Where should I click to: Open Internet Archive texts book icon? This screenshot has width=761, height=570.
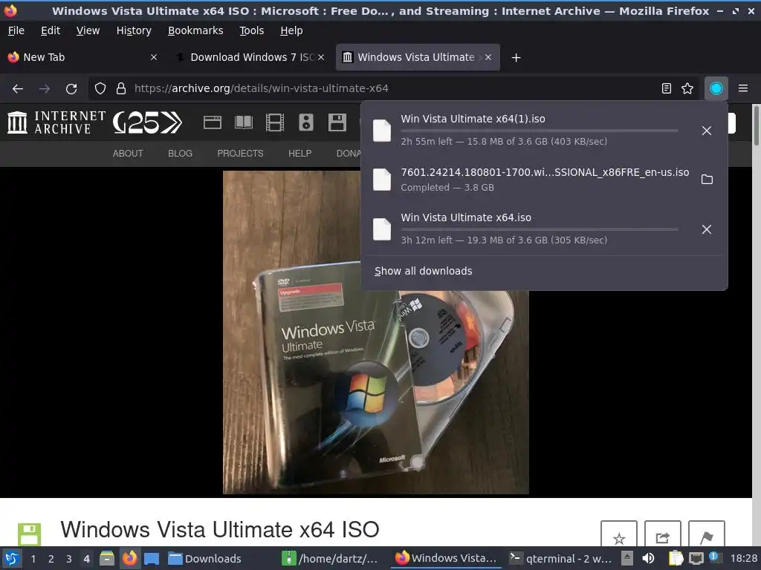pyautogui.click(x=244, y=122)
